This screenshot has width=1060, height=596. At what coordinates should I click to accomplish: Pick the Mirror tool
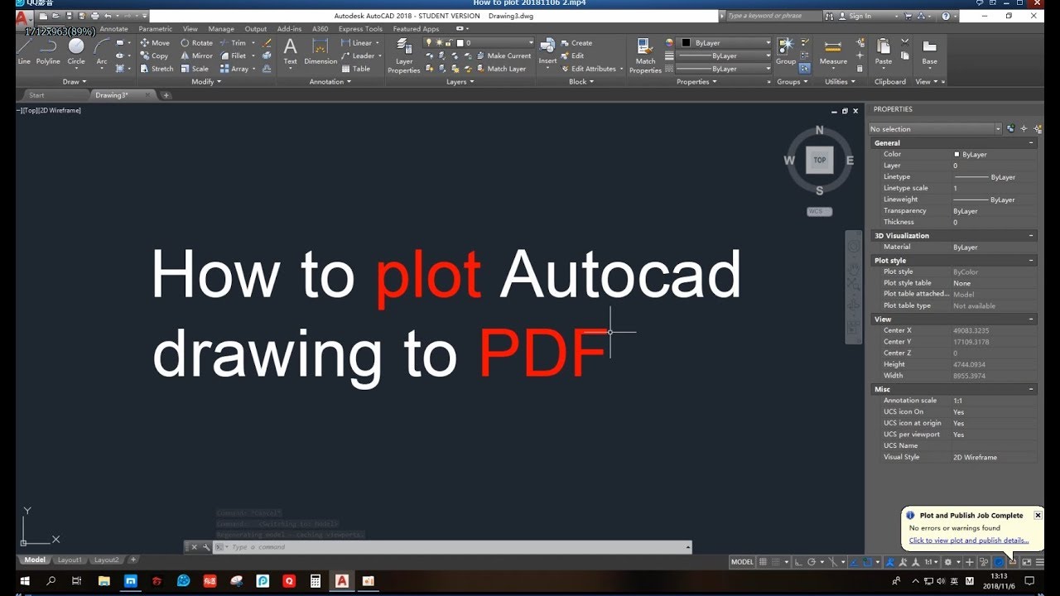click(196, 55)
